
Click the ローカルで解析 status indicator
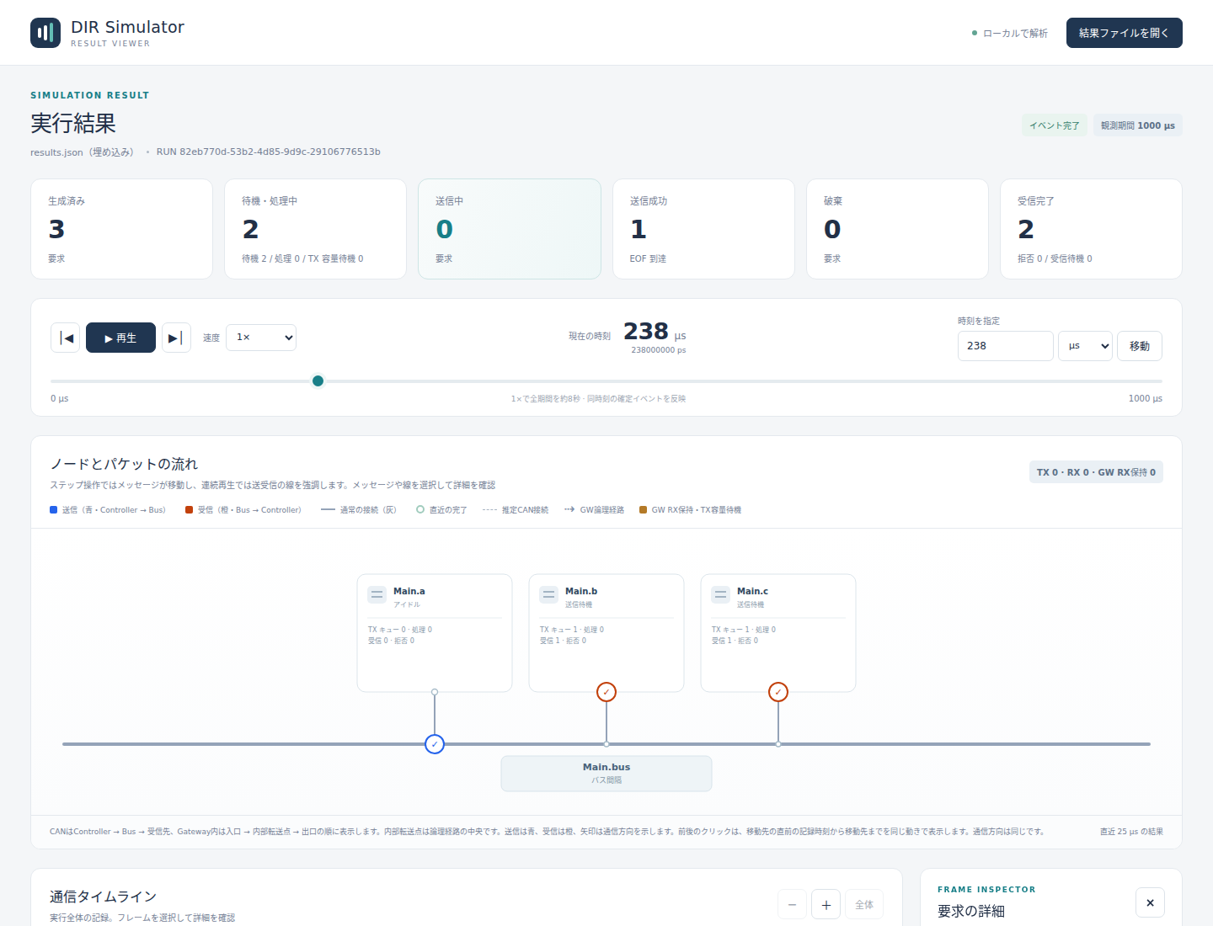(x=1010, y=34)
